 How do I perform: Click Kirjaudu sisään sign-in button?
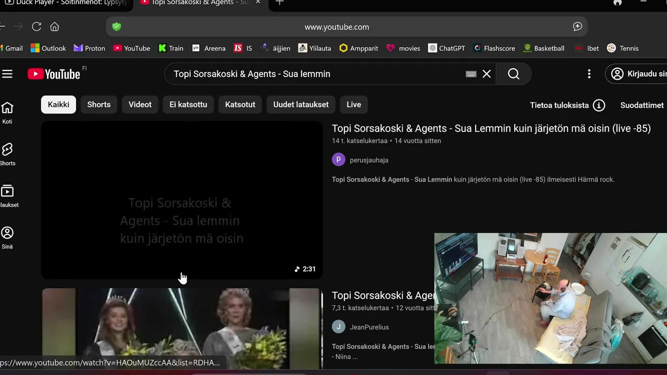click(636, 74)
